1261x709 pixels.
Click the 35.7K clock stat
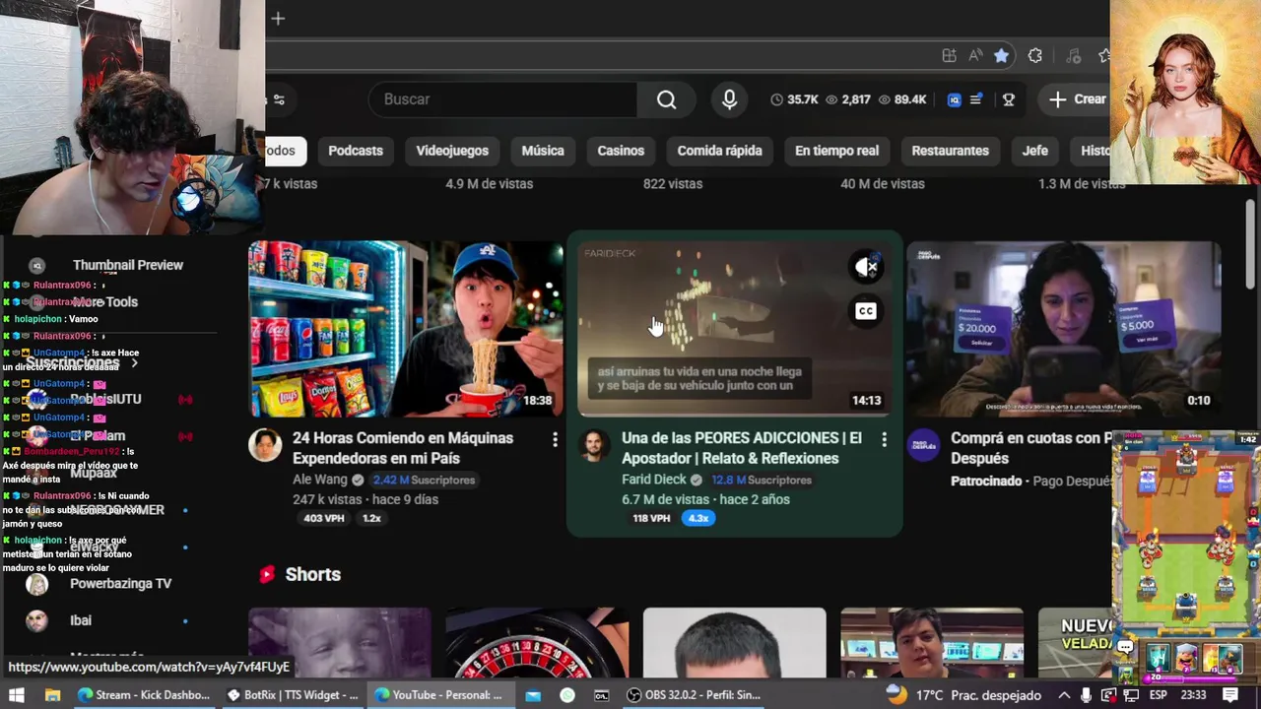click(795, 99)
